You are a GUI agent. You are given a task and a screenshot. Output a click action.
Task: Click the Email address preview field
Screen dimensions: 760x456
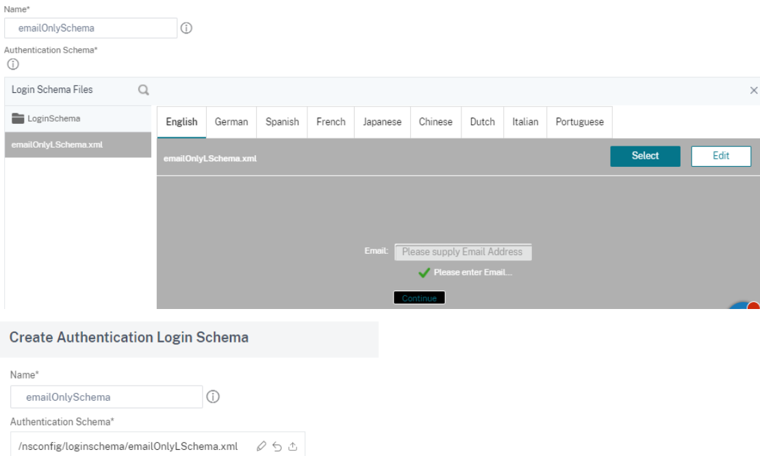[x=463, y=252]
